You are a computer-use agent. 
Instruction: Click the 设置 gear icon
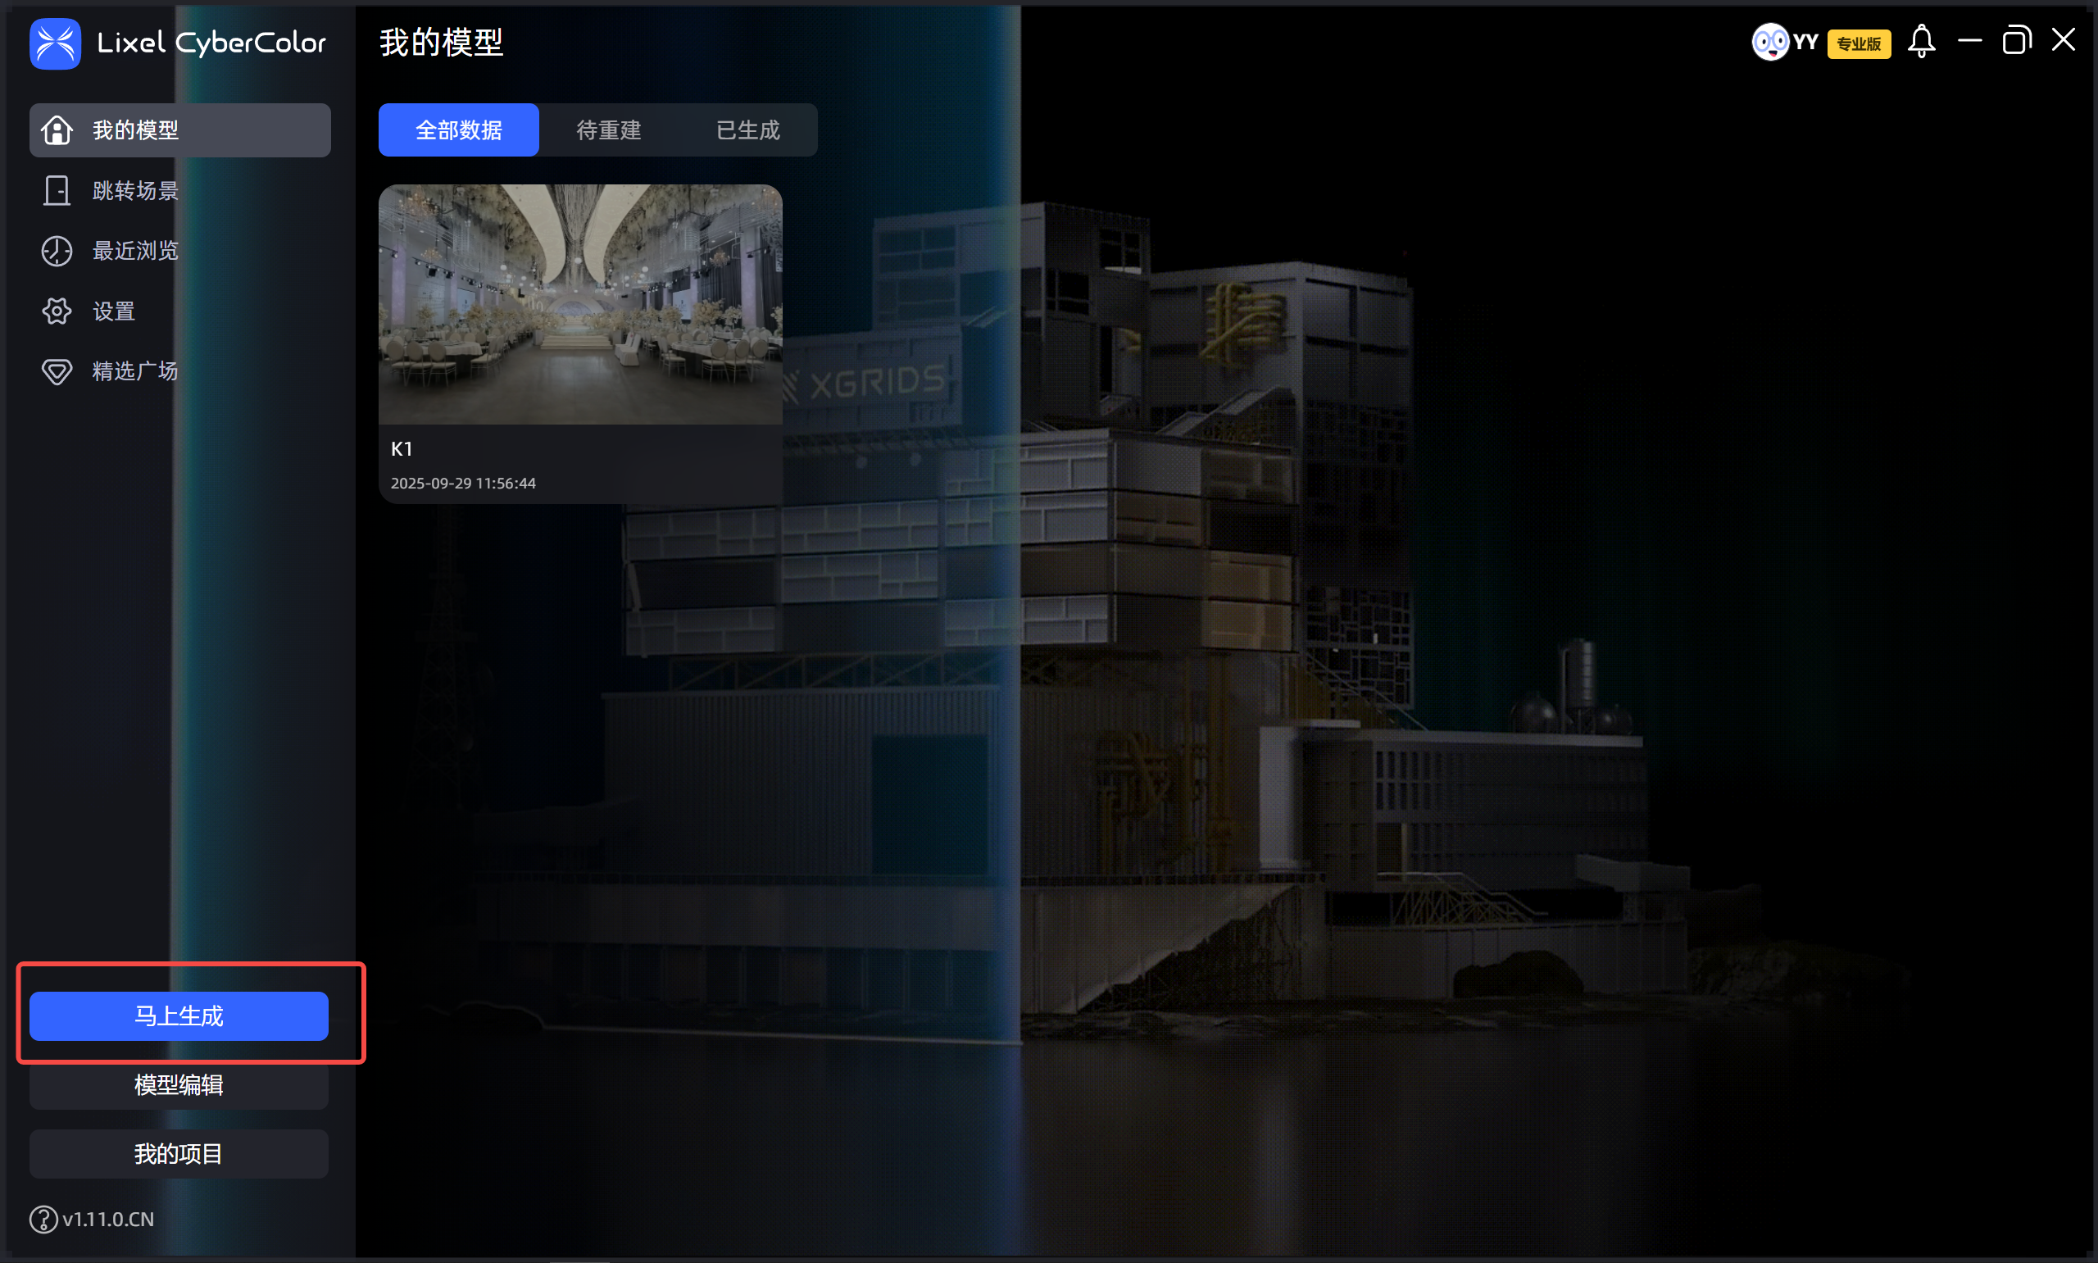[x=57, y=311]
